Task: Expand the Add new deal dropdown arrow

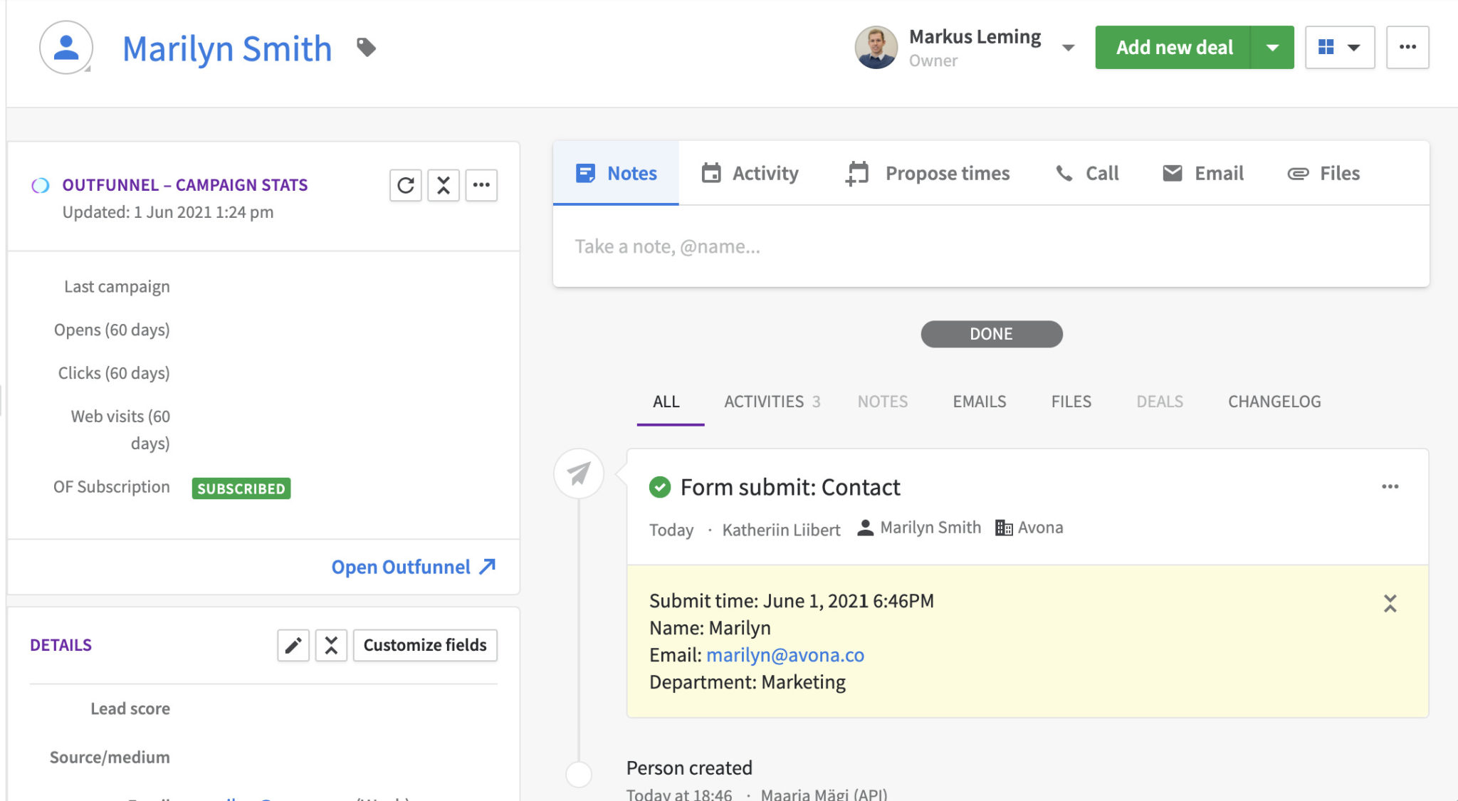Action: click(x=1272, y=47)
